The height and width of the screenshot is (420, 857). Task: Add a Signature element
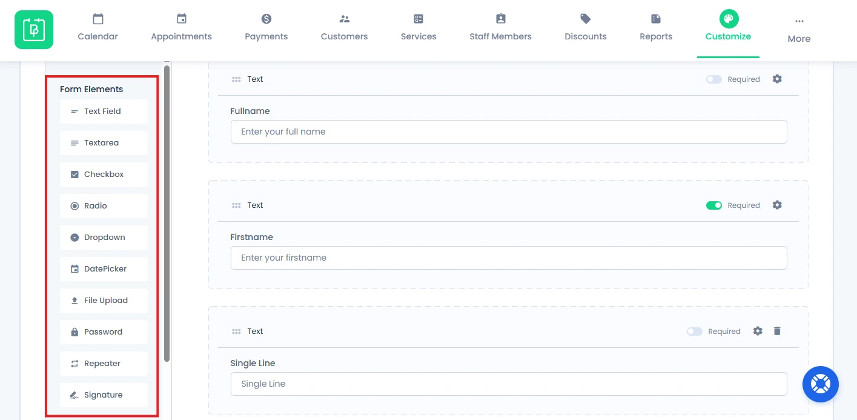pyautogui.click(x=104, y=395)
